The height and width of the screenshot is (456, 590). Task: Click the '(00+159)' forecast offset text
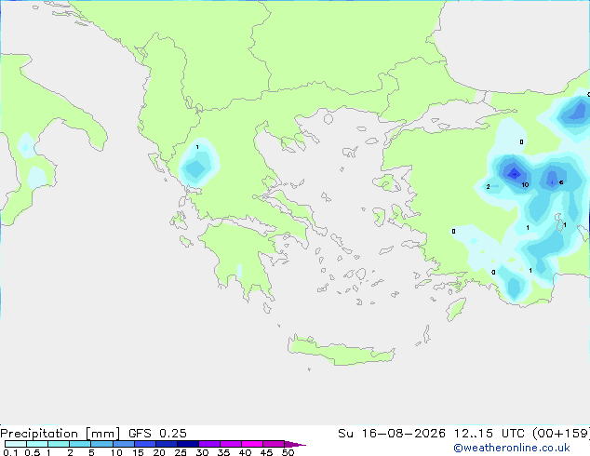tap(561, 434)
